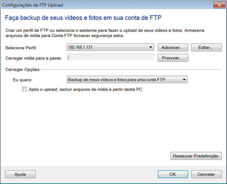The width and height of the screenshot is (227, 184).
Task: Close the FTP Upload settings dialog
Action: [x=218, y=5]
